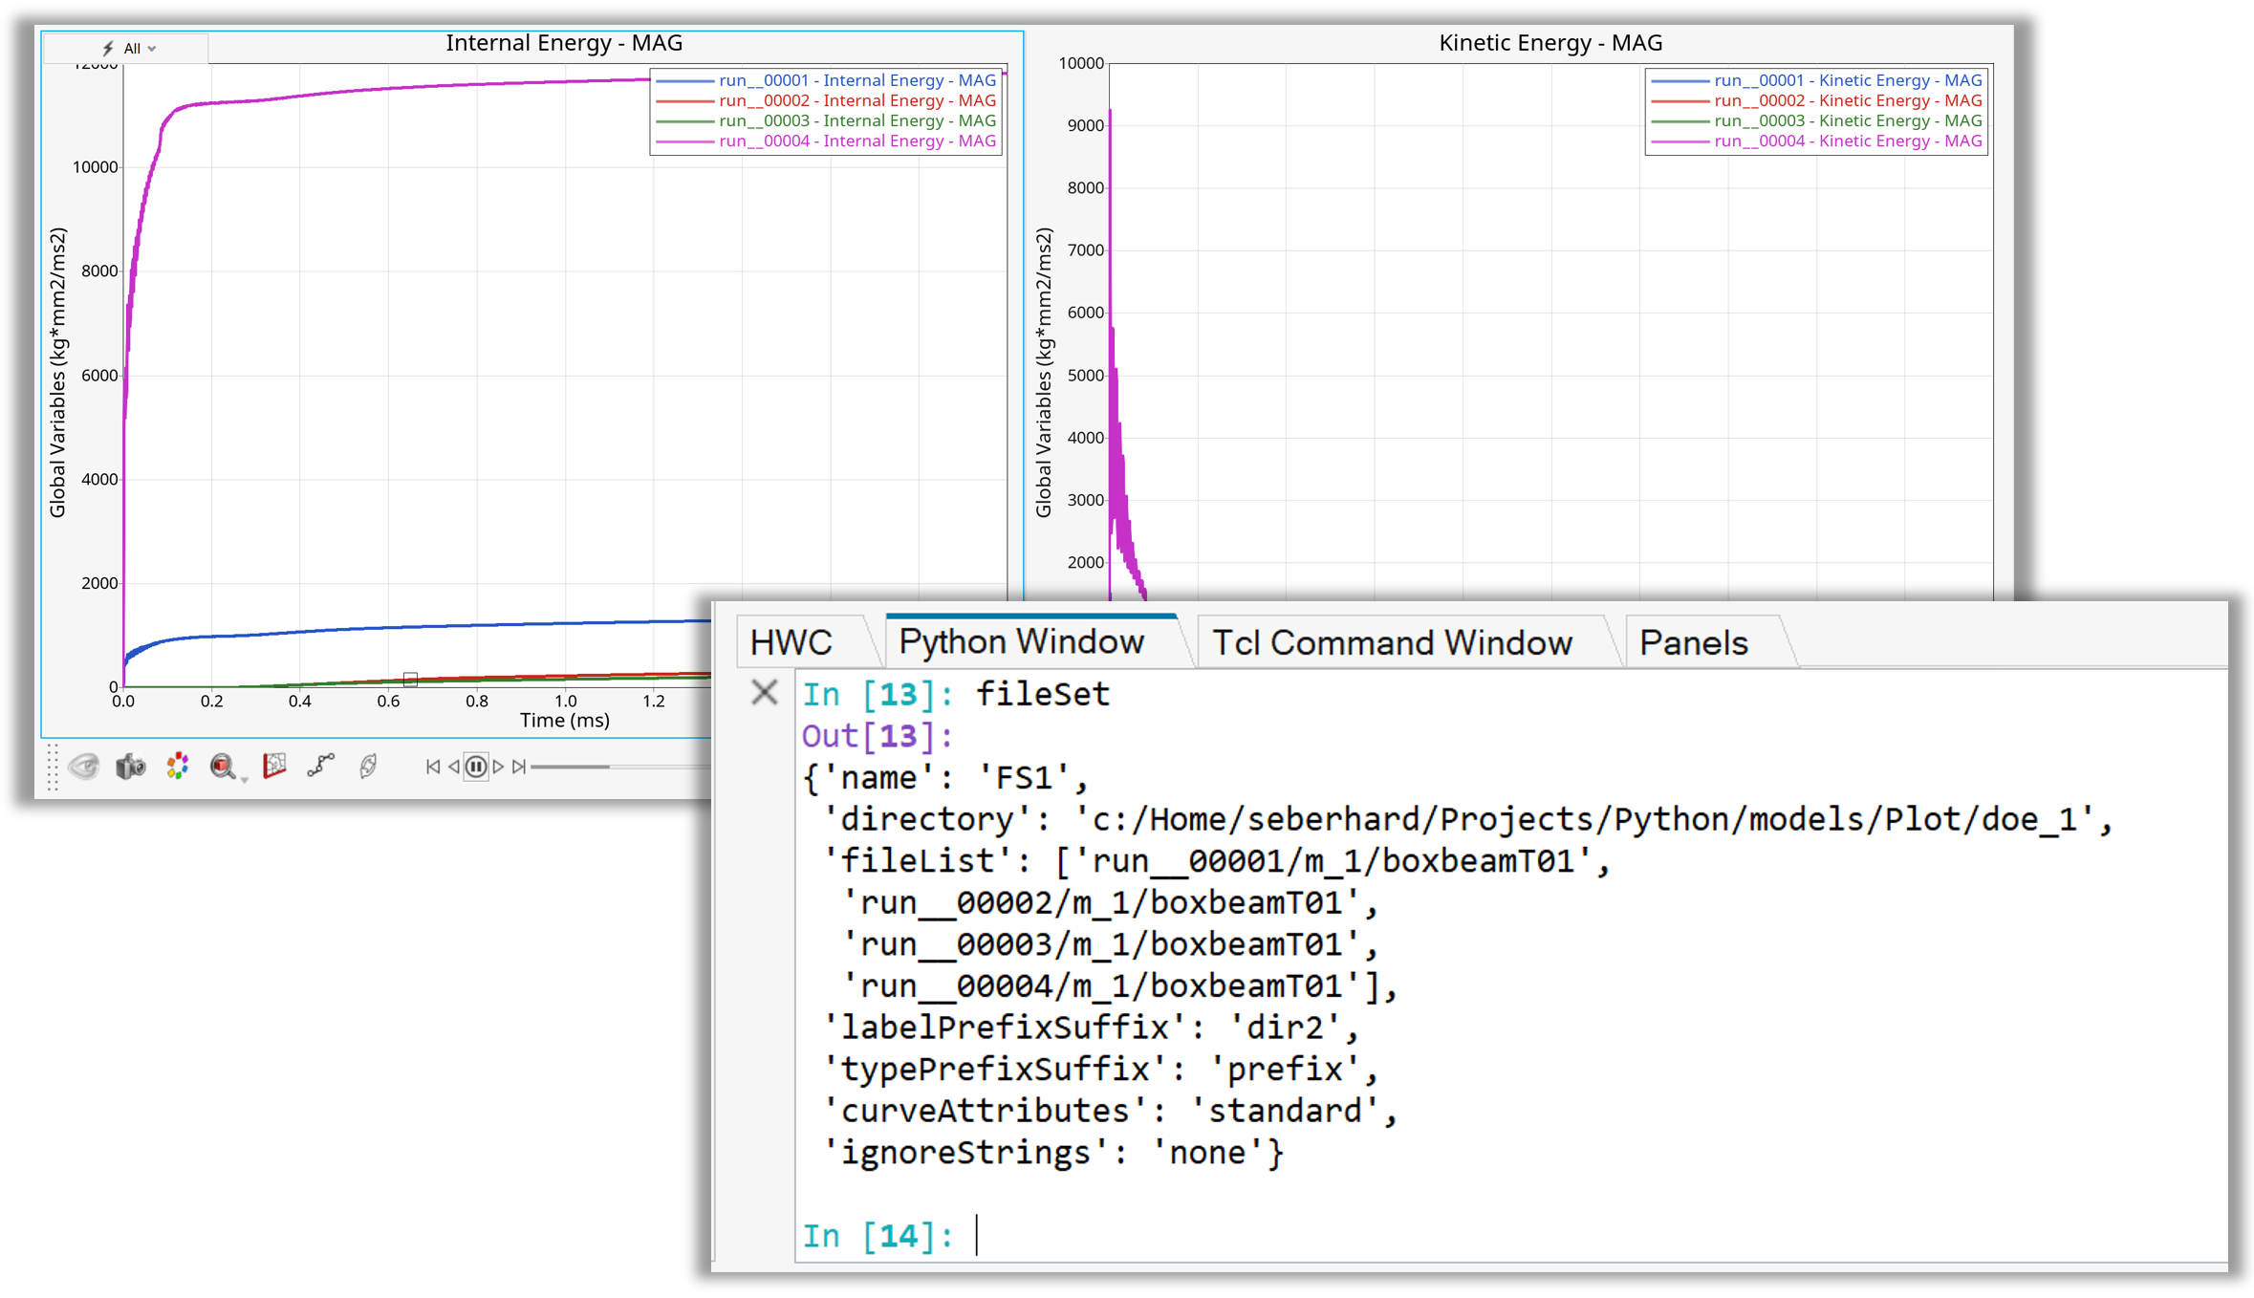
Task: Click the small square marker on the curve
Action: point(410,680)
